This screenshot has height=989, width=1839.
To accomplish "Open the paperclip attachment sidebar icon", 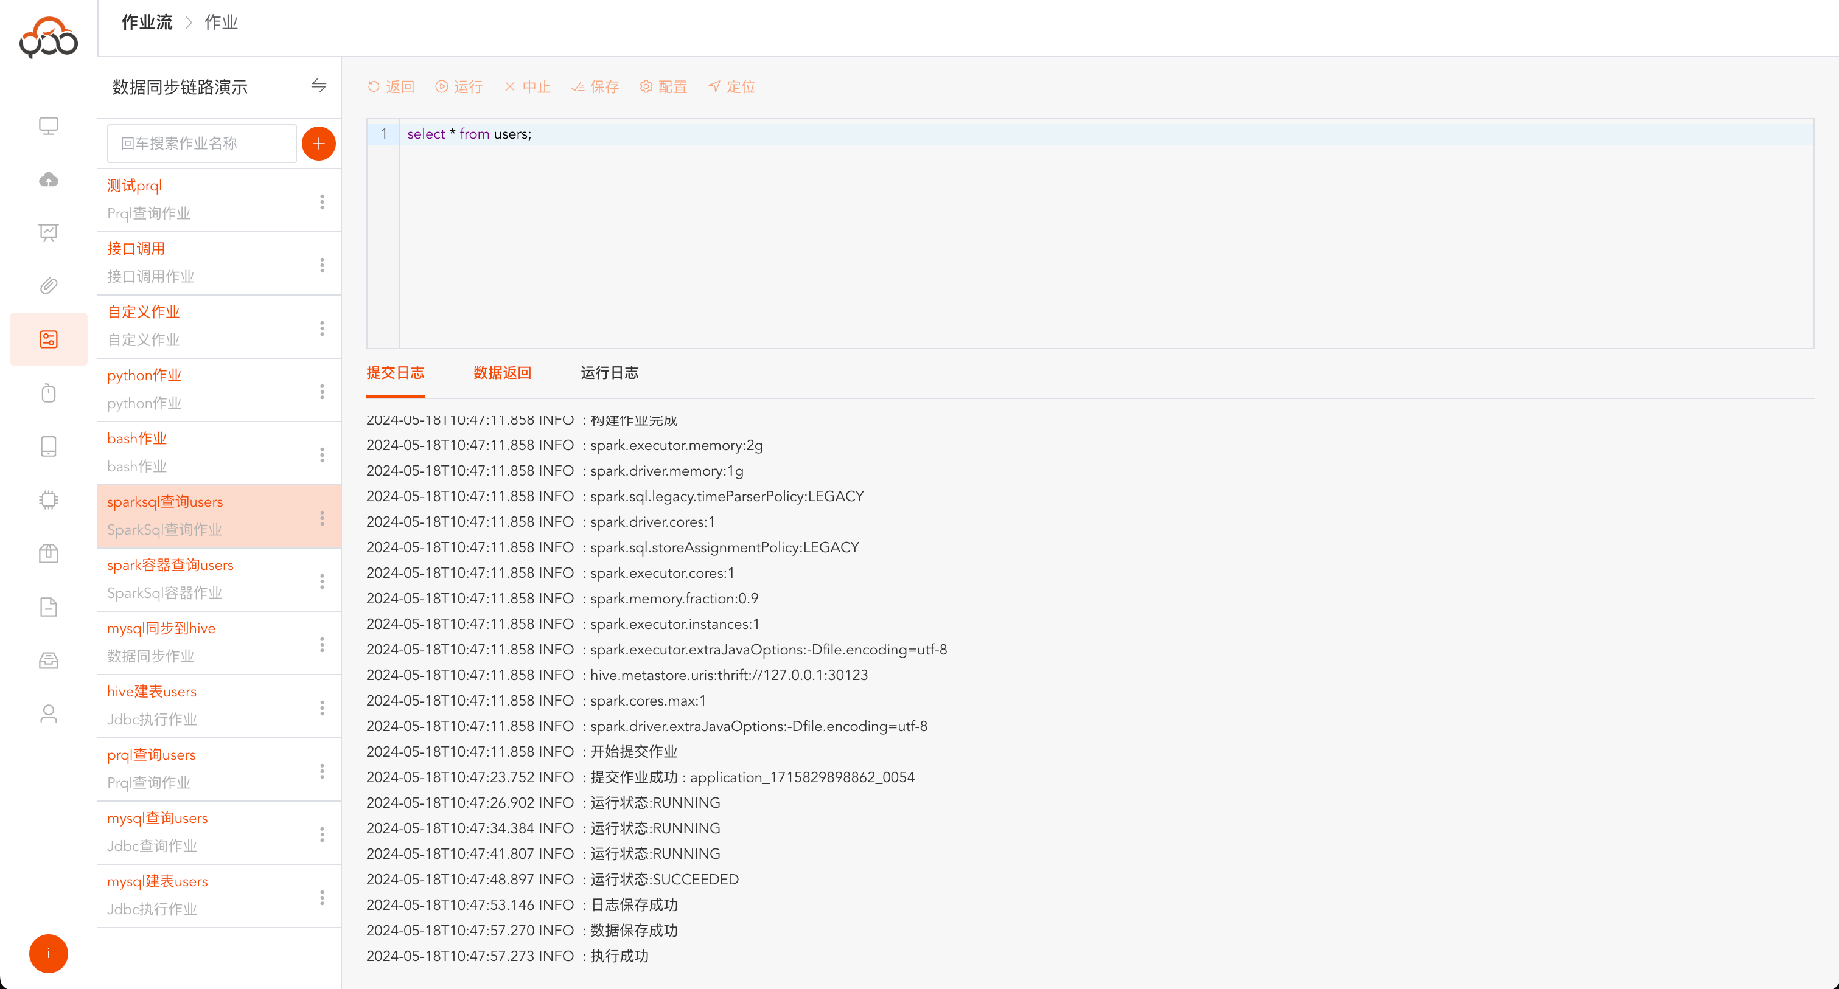I will [49, 286].
